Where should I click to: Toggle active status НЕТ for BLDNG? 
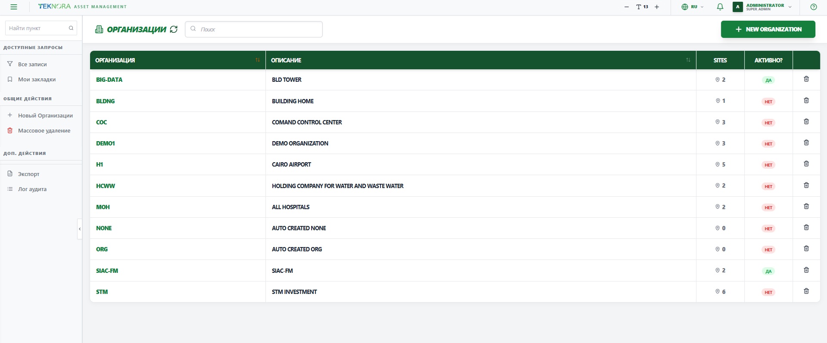[x=768, y=102]
